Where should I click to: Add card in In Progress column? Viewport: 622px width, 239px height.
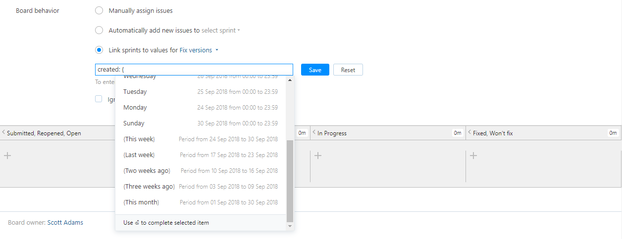[x=318, y=156]
